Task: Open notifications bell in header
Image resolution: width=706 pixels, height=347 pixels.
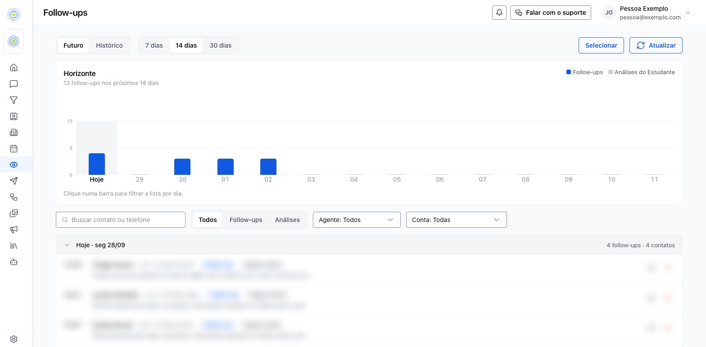Action: (499, 13)
